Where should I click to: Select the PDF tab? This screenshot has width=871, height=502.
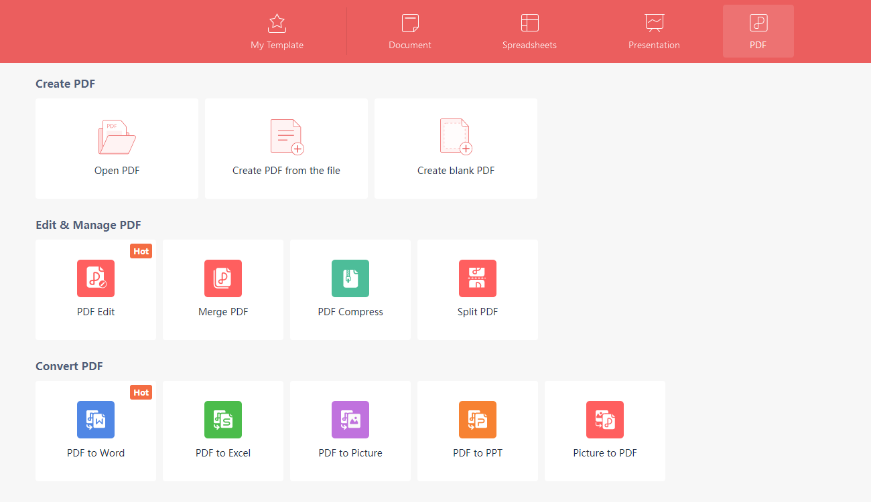pyautogui.click(x=758, y=31)
